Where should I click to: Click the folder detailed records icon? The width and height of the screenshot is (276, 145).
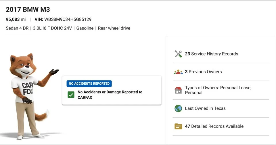tap(178, 126)
